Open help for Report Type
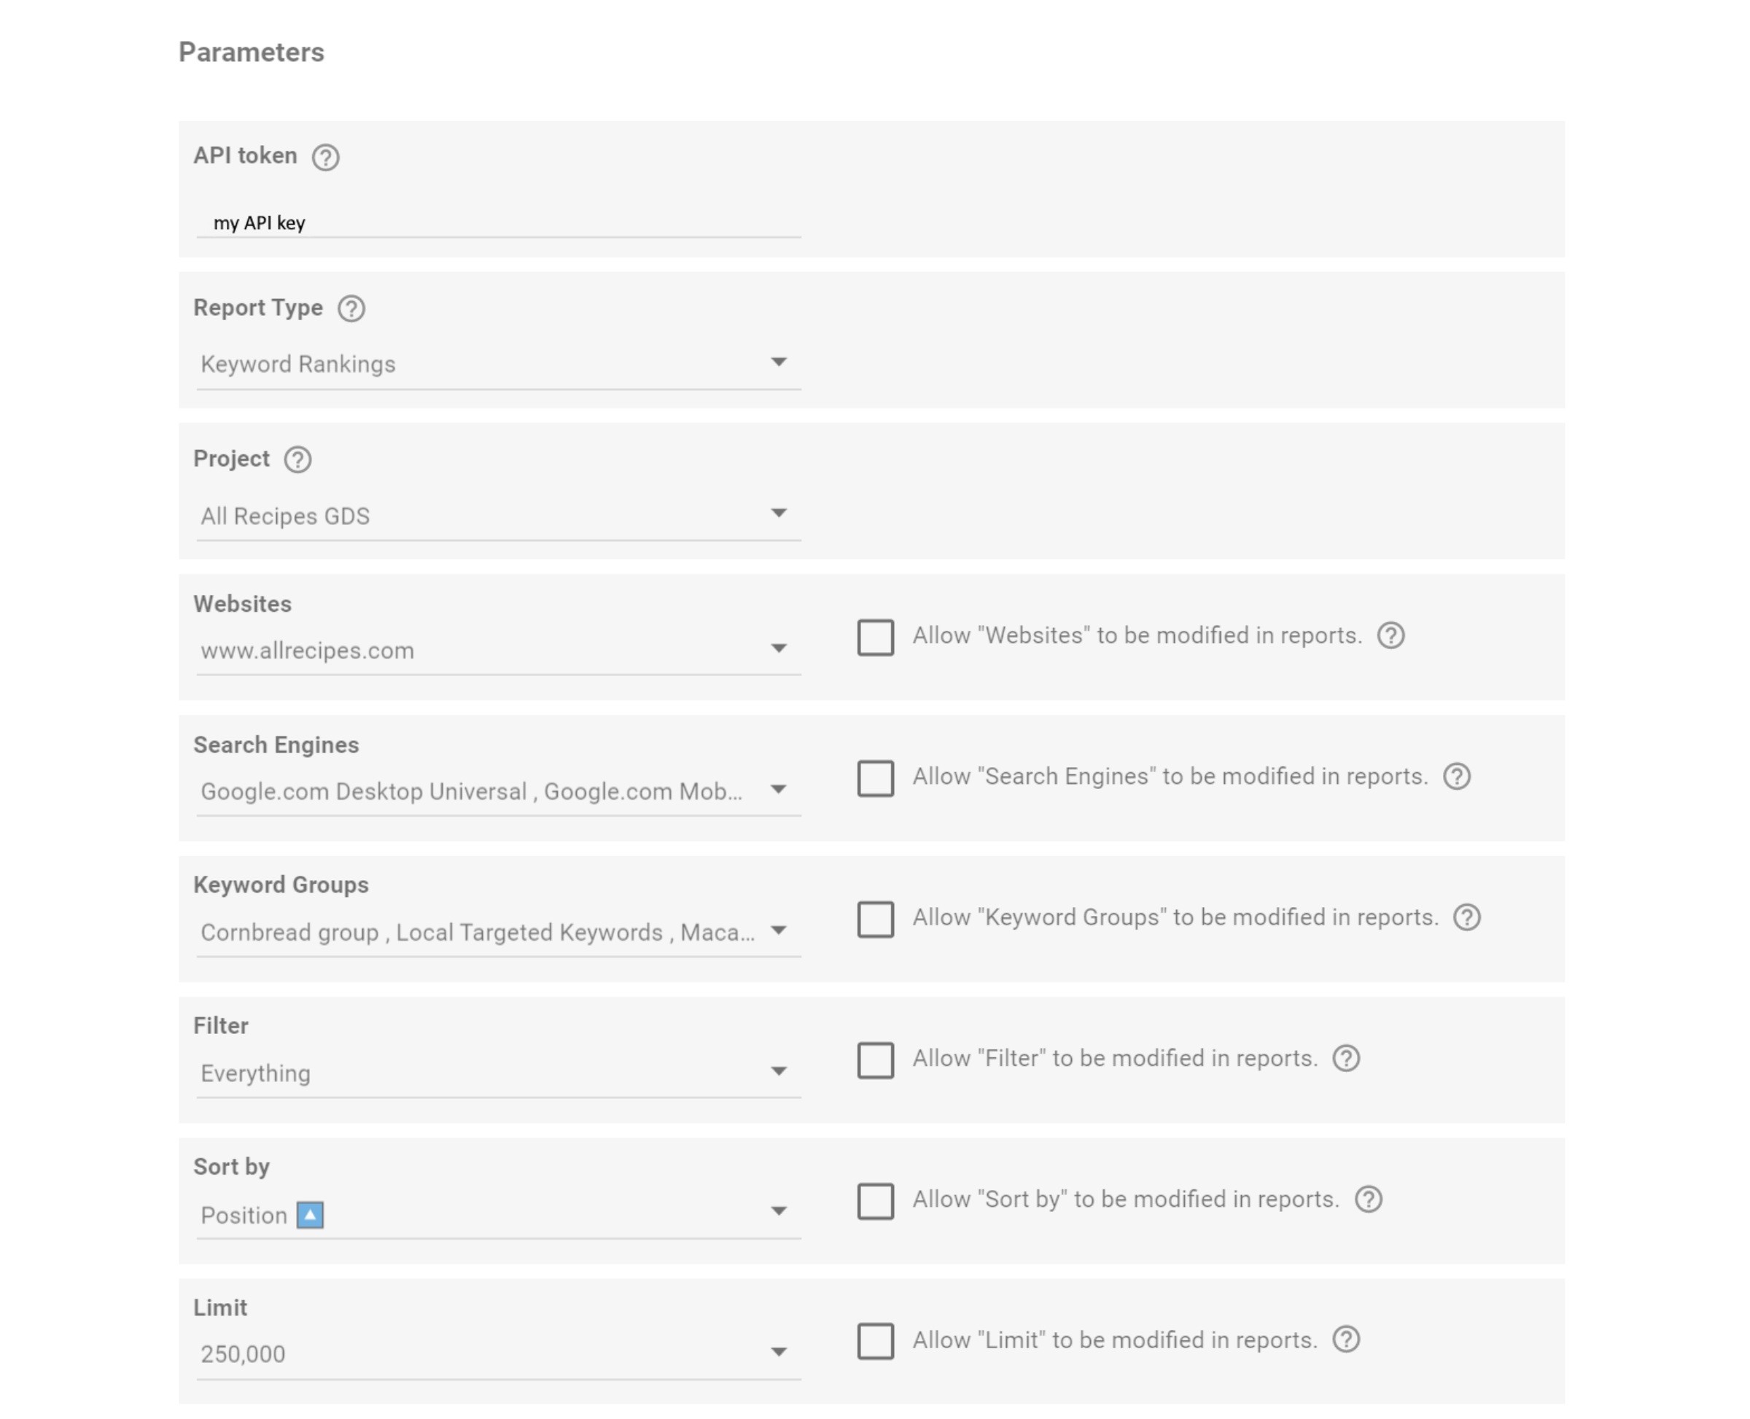Image resolution: width=1750 pixels, height=1419 pixels. click(x=351, y=309)
